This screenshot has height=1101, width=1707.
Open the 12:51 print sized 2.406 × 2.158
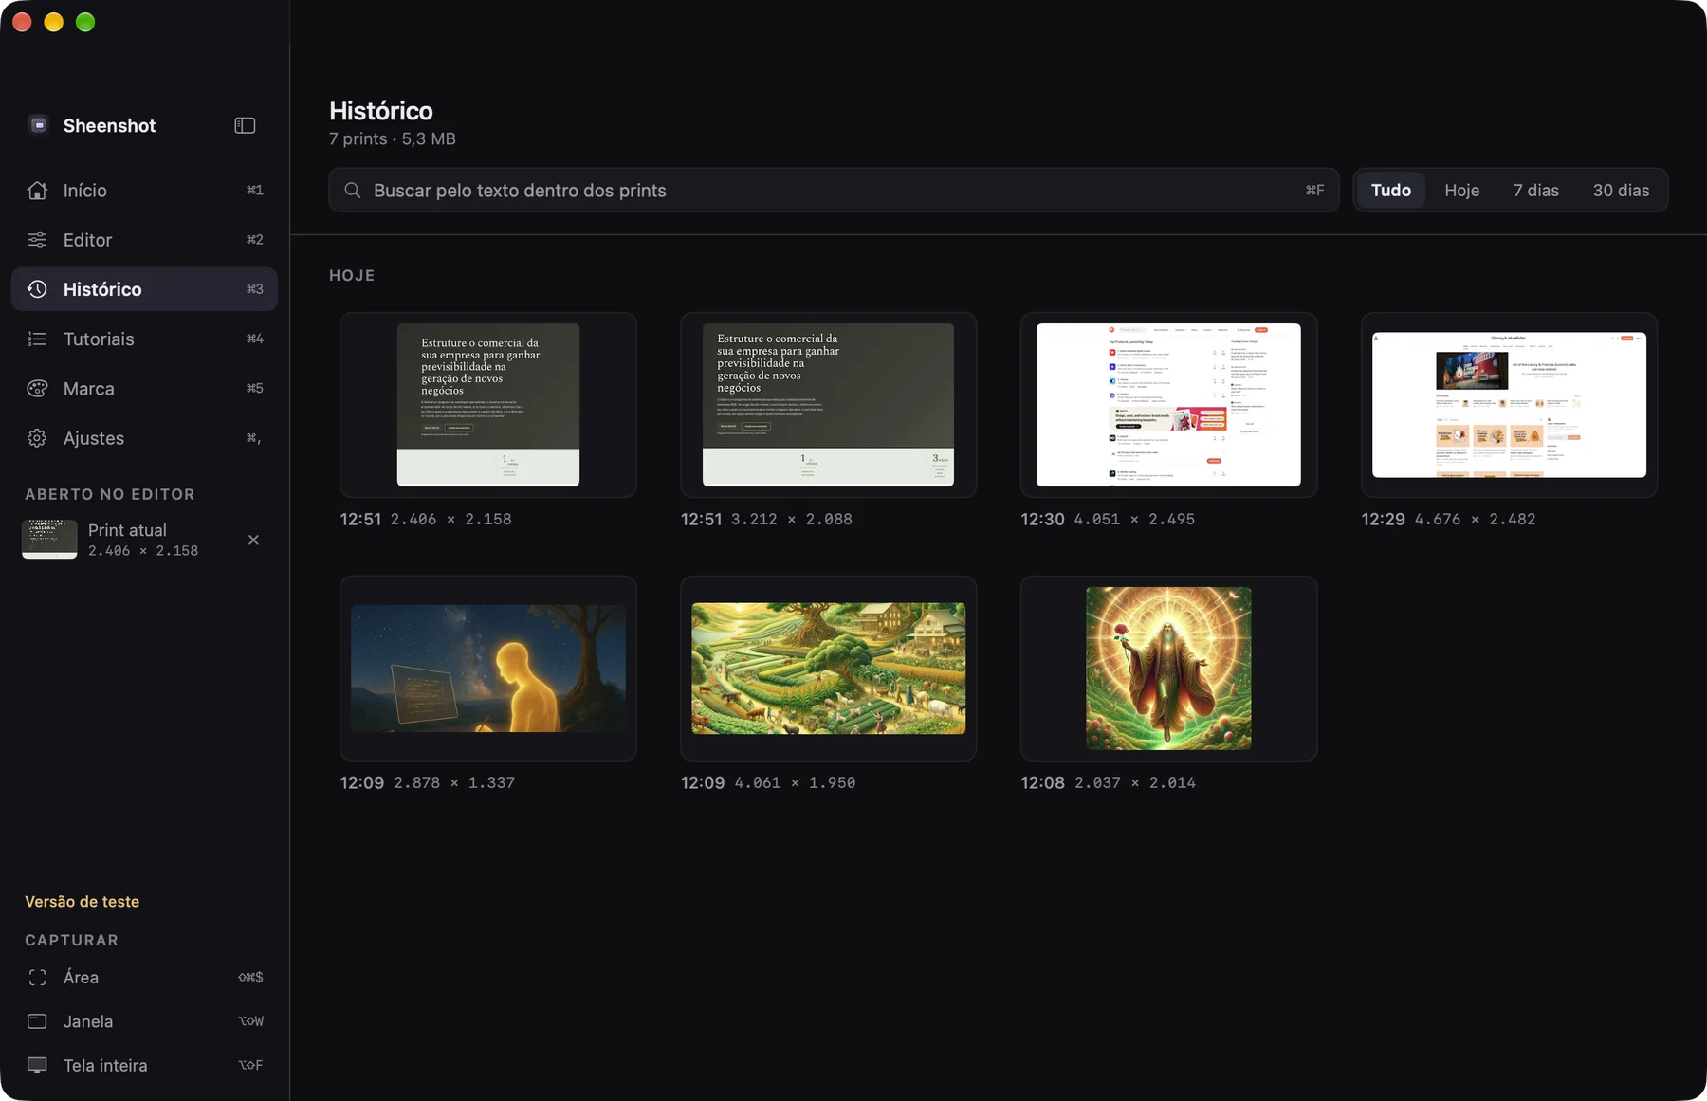487,405
